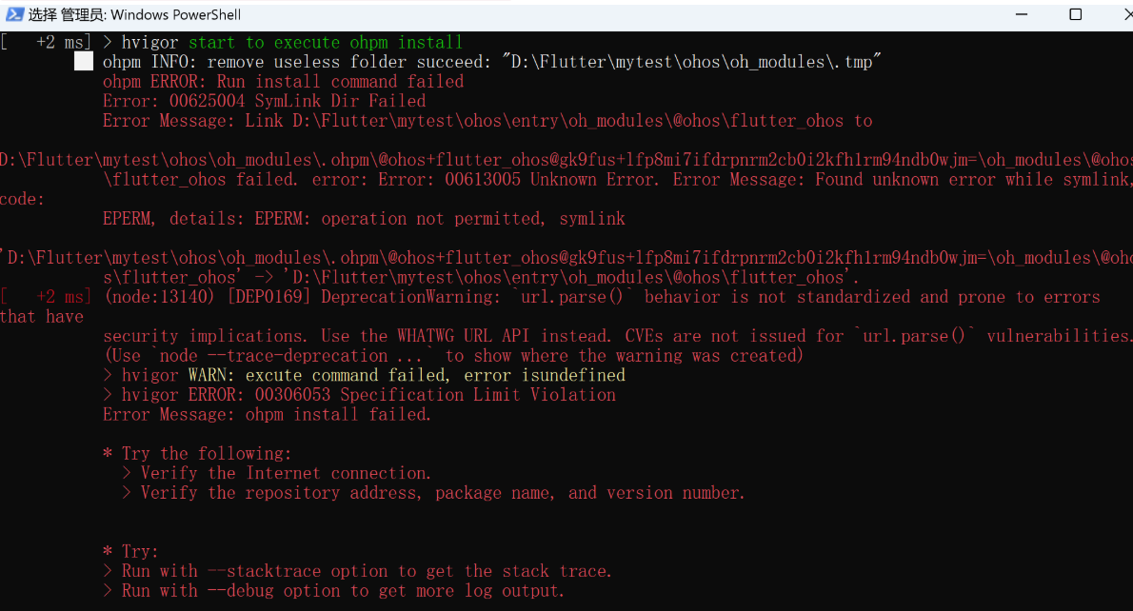The image size is (1133, 611).
Task: Click the "Run with --stacktrace option" line
Action: tap(367, 571)
